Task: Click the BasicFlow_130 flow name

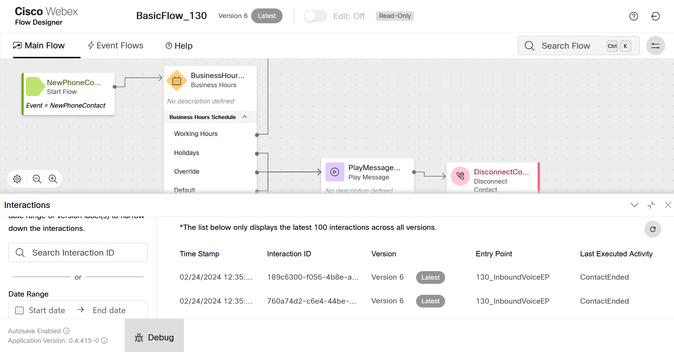Action: pos(171,16)
